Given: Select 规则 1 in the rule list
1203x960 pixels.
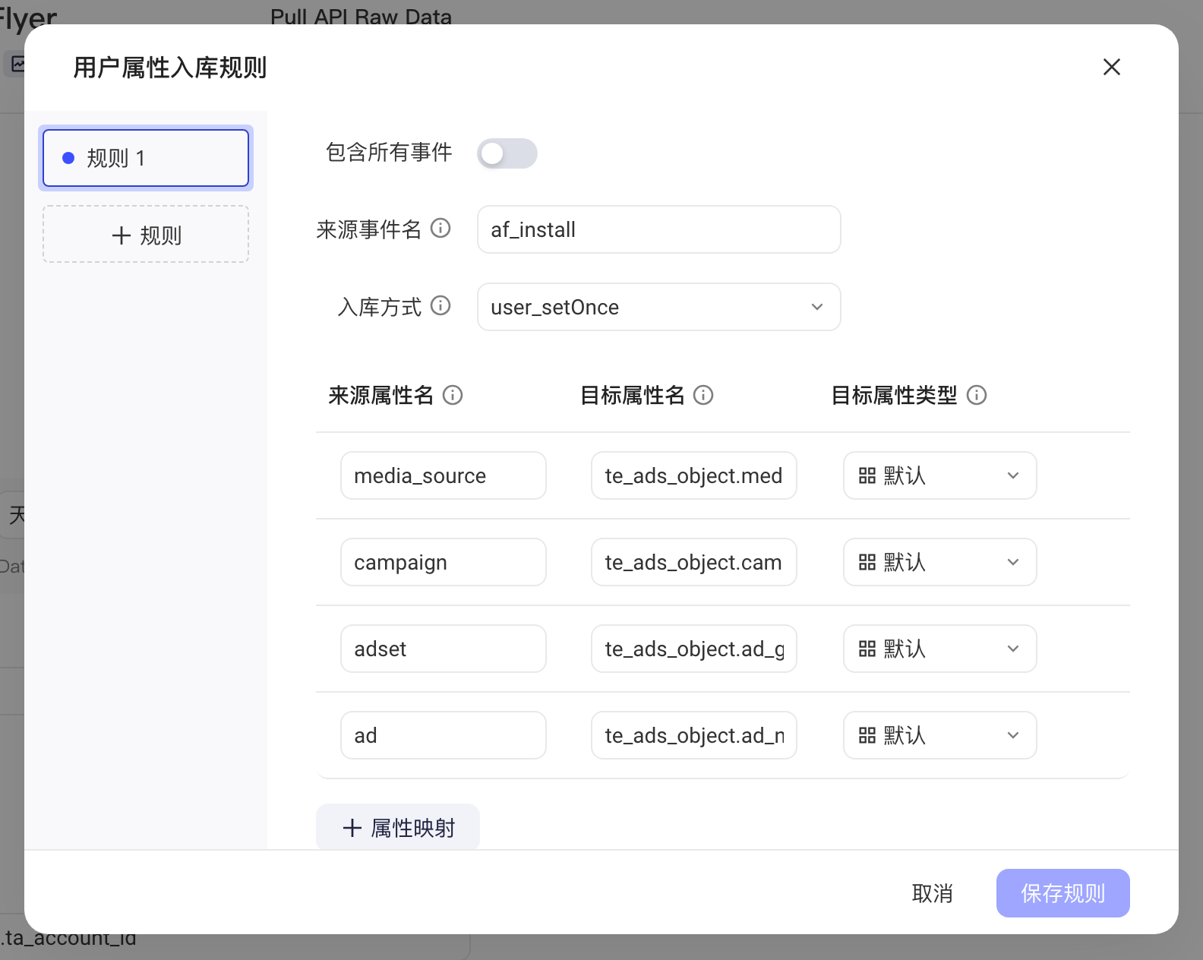Looking at the screenshot, I should coord(146,158).
